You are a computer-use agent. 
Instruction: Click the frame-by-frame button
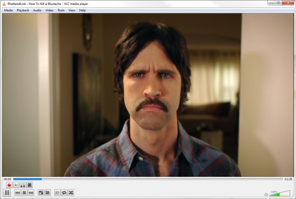[x=30, y=185]
